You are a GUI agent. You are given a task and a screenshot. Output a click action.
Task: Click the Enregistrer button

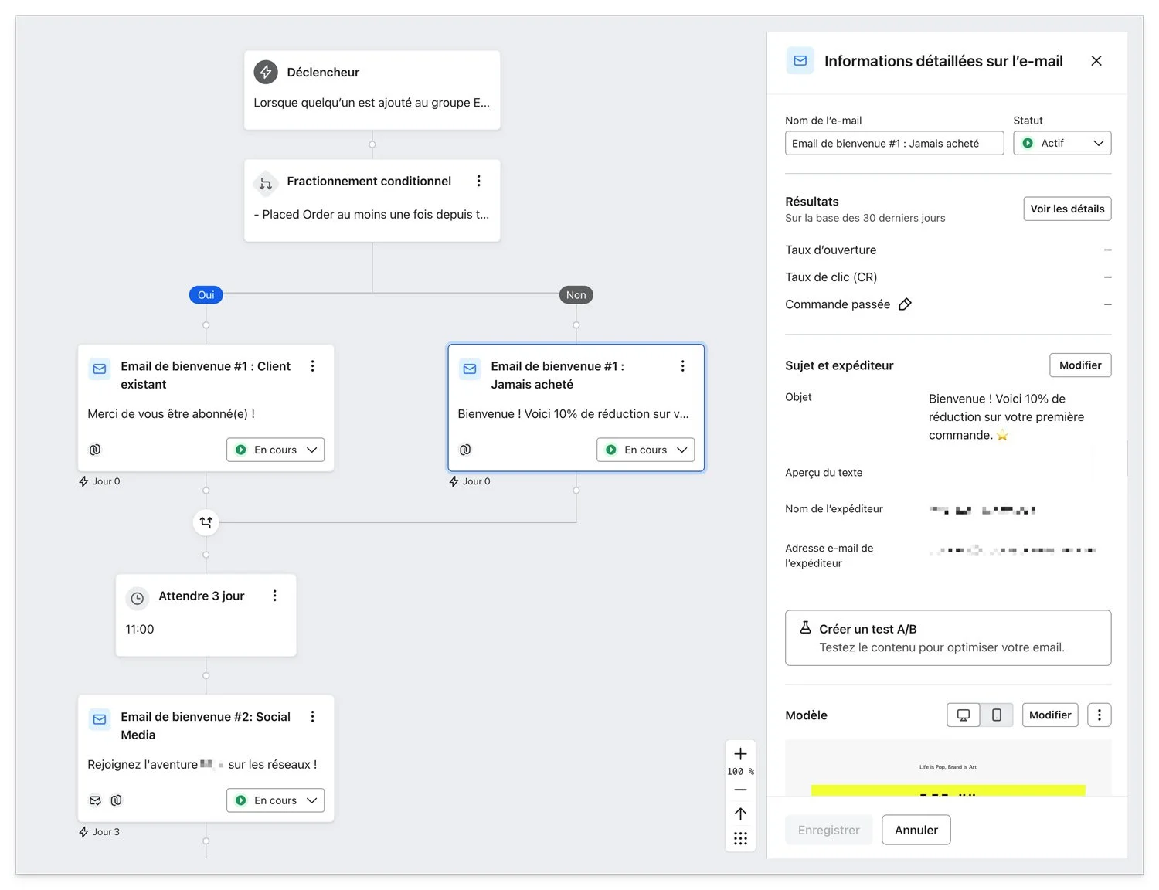pos(829,830)
